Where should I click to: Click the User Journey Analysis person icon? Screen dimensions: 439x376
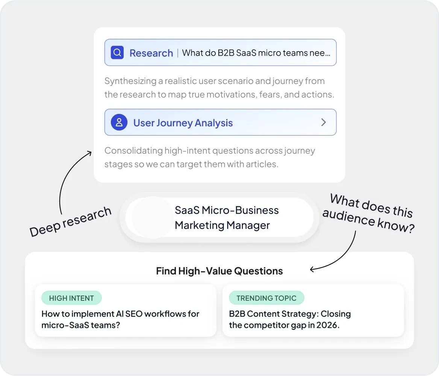click(x=119, y=122)
